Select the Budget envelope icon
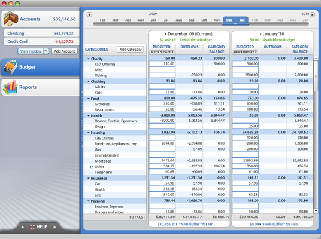 coord(10,67)
